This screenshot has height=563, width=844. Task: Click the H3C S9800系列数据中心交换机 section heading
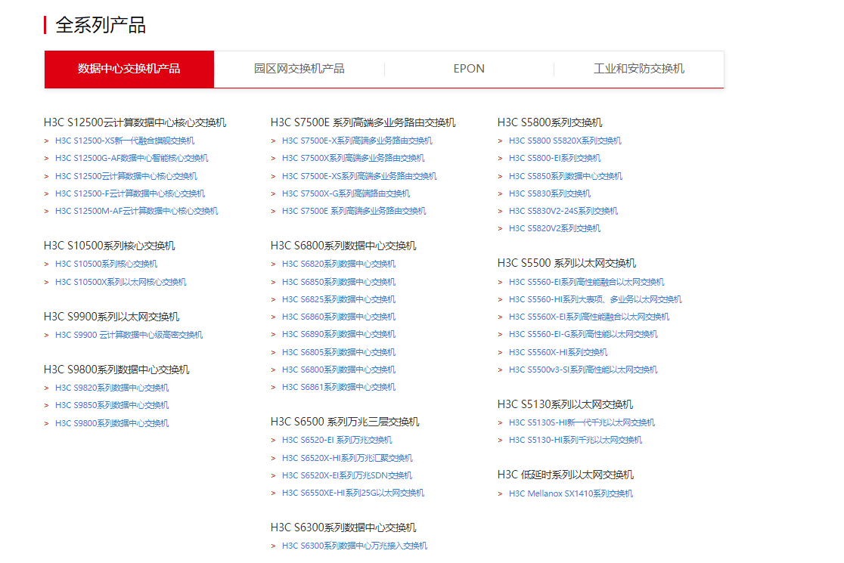[116, 370]
